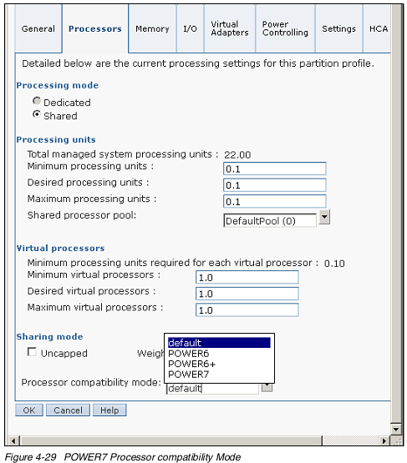Choose POWER6 compatibility mode
Image resolution: width=407 pixels, height=463 pixels.
pyautogui.click(x=219, y=354)
